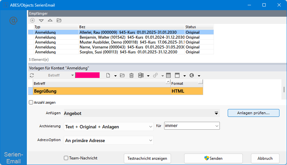
Task: Open the folder icon in the Empfänger toolbar
Action: [59, 20]
